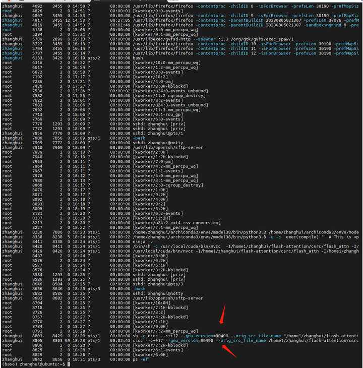363x368 pixels.
Task: Select "[kworker/u24:2-ext4-rsv-conversion]" process name
Action: click(x=177, y=223)
